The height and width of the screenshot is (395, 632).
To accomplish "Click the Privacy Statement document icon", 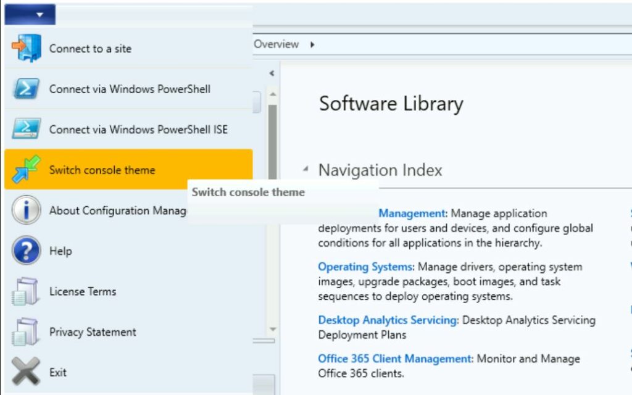I will 25,331.
